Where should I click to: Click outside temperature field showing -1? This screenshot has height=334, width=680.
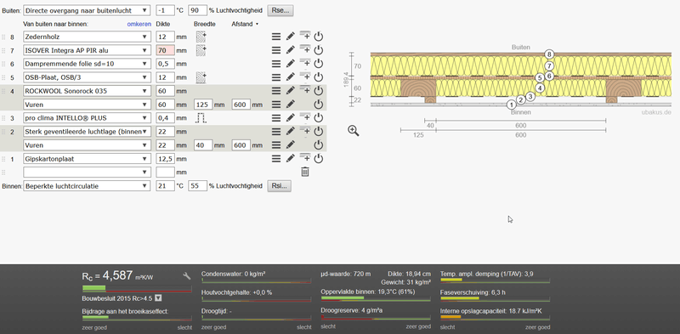(165, 10)
